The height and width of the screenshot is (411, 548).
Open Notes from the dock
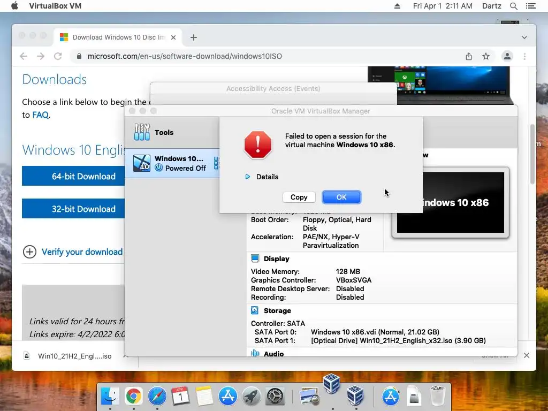pyautogui.click(x=204, y=396)
